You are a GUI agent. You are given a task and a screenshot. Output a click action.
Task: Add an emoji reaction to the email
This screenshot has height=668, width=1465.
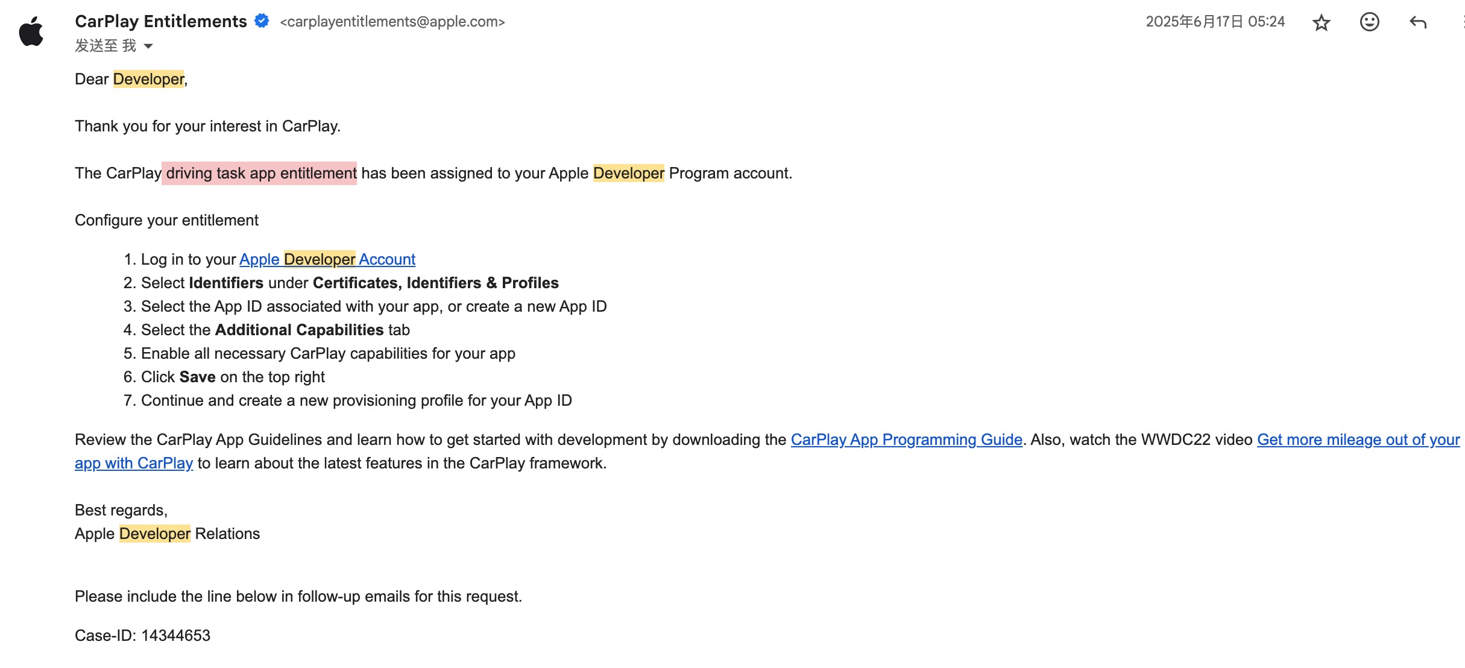[x=1369, y=22]
